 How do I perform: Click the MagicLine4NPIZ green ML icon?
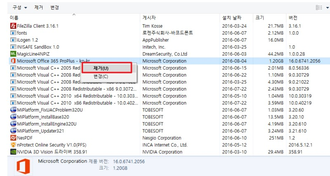pyautogui.click(x=13, y=54)
